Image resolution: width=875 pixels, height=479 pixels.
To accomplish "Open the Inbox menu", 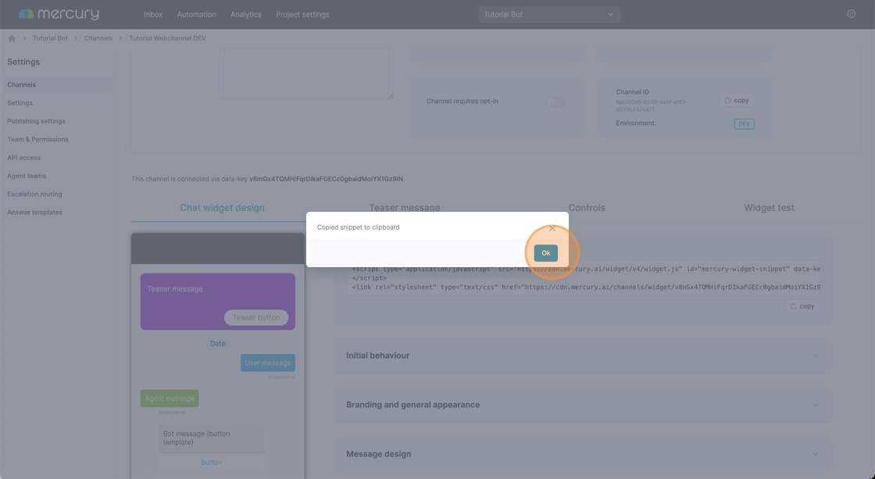I will tap(153, 15).
